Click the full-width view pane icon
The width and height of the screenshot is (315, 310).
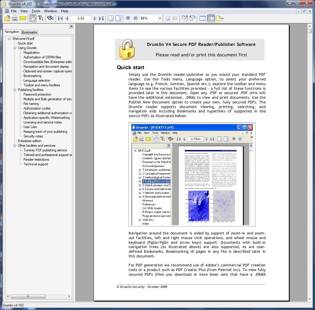(x=203, y=18)
